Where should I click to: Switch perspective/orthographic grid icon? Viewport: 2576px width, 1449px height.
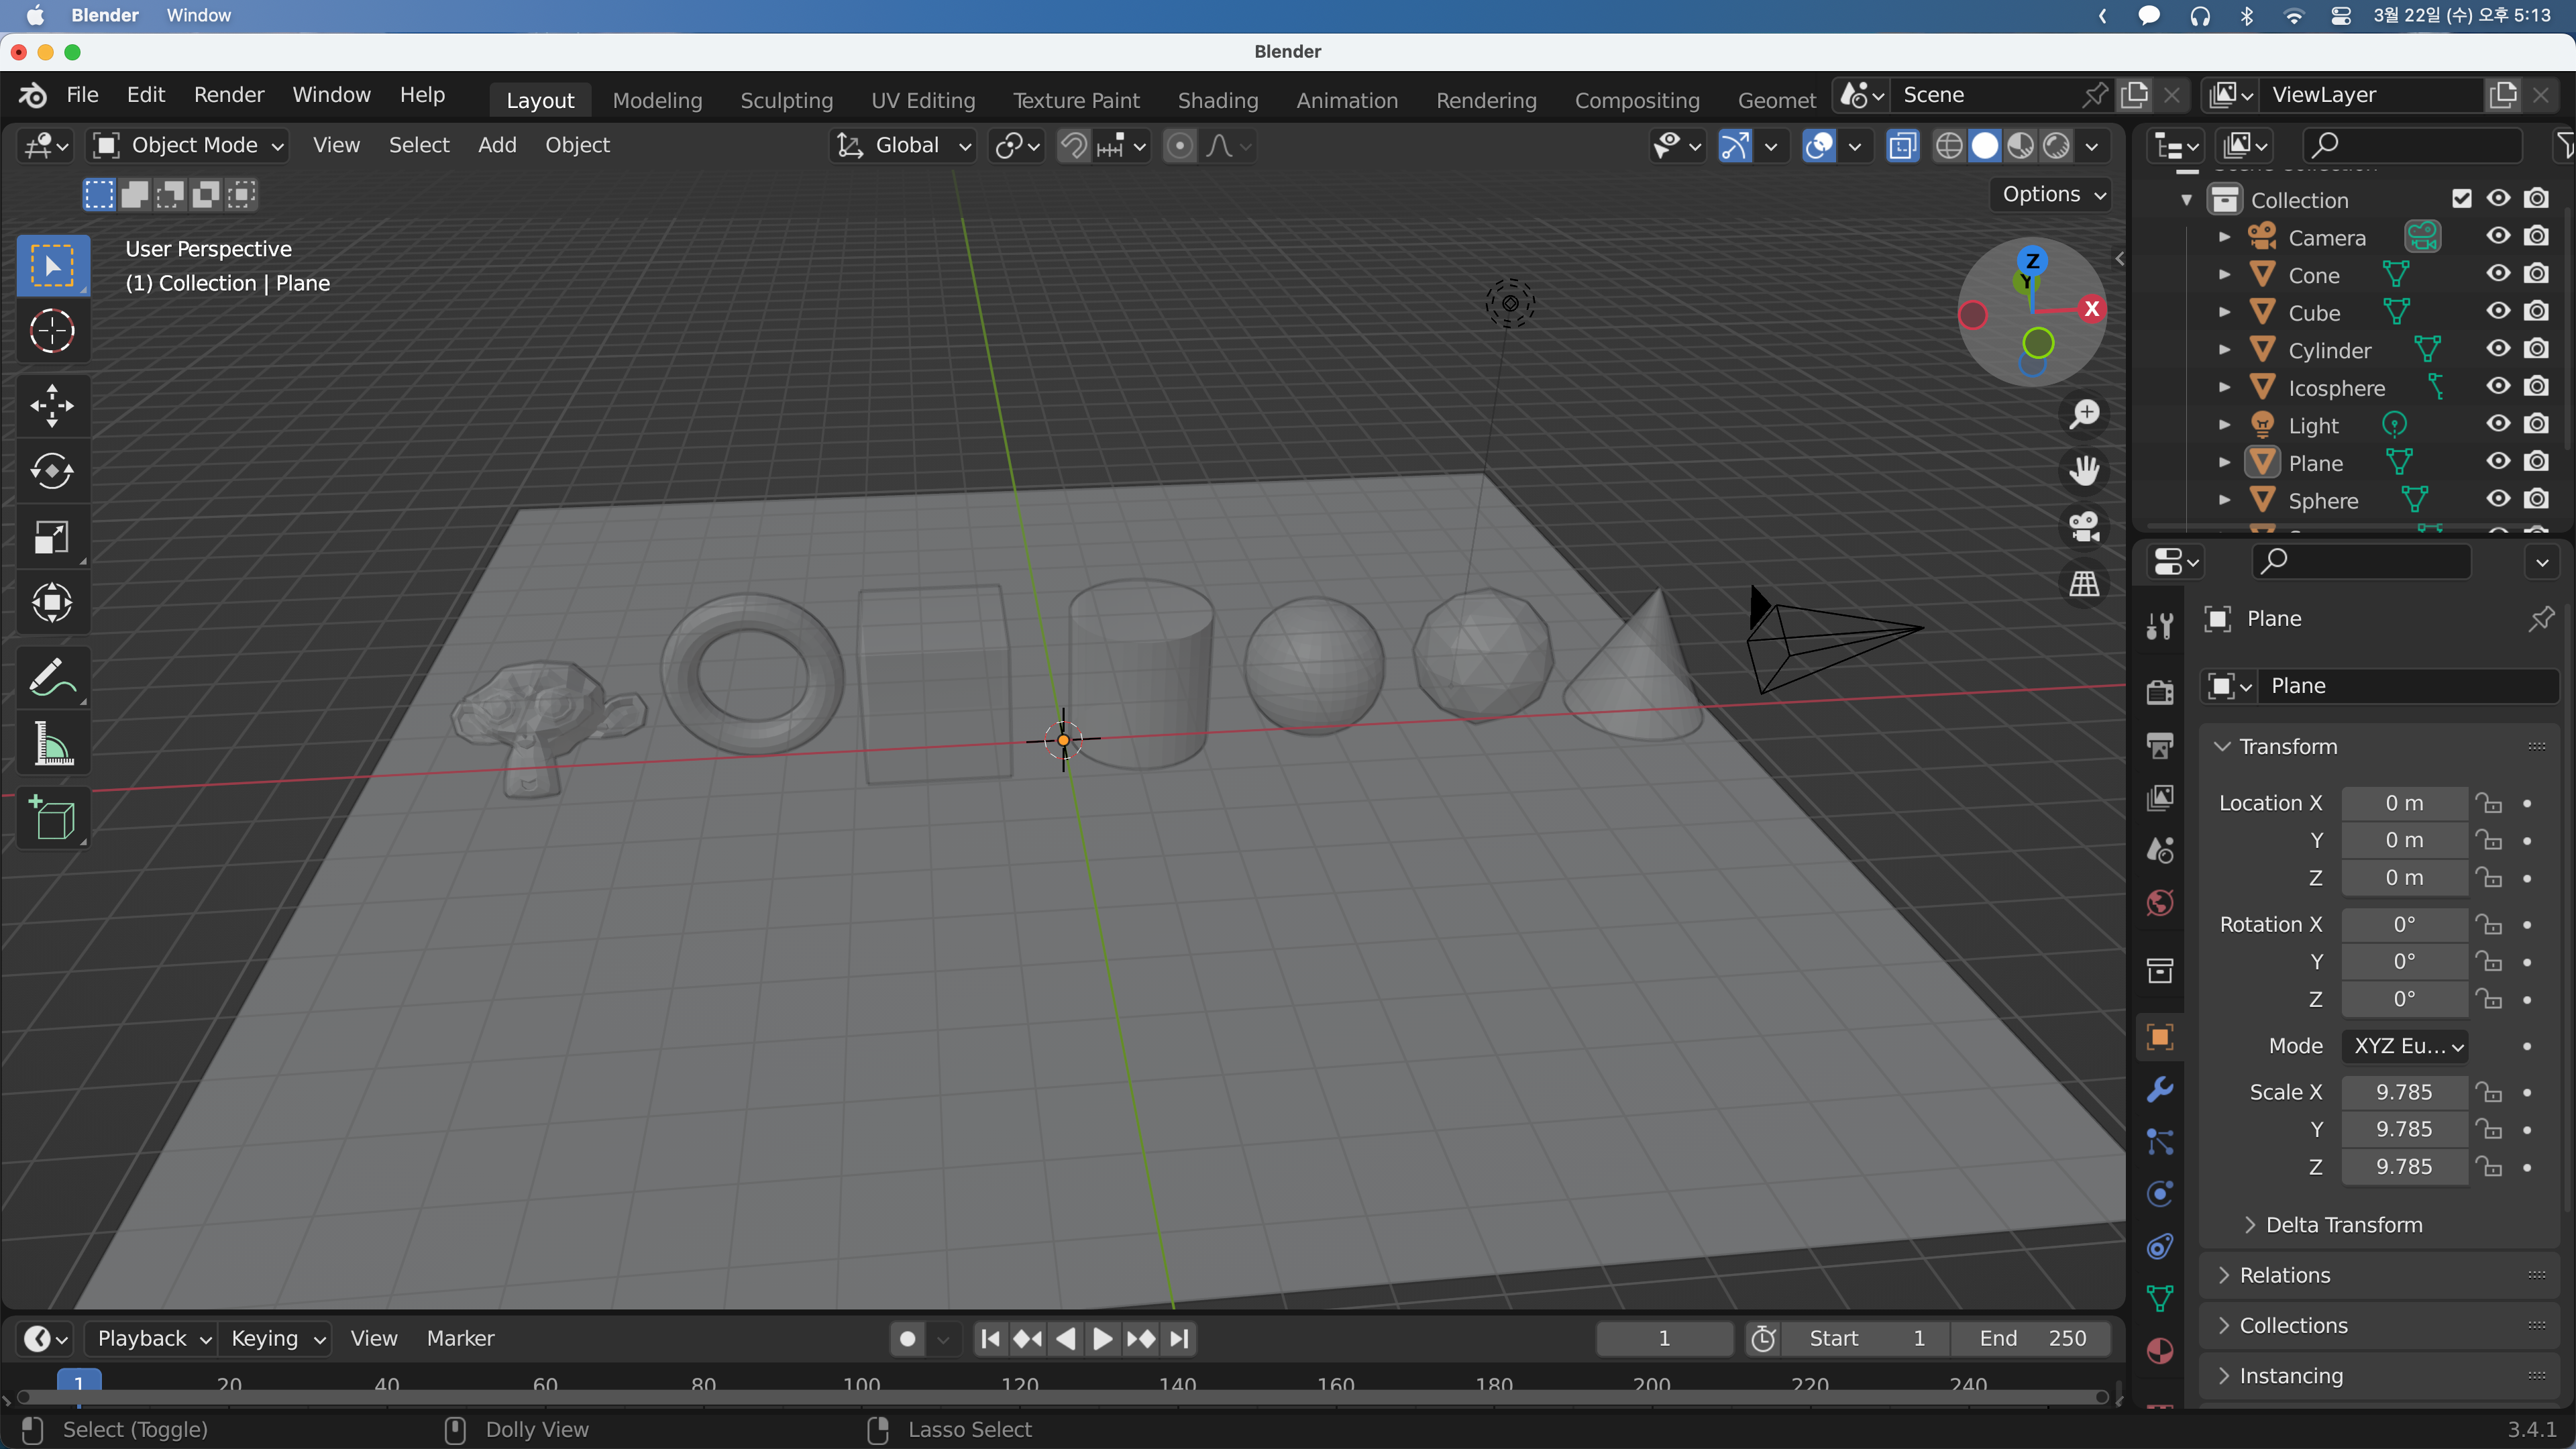(x=2084, y=583)
